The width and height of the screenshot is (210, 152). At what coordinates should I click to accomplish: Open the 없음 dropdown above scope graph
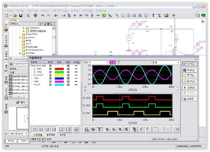(178, 62)
